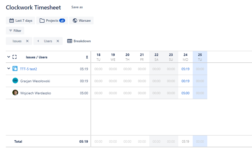Select the Breakdown grid icon

point(69,41)
